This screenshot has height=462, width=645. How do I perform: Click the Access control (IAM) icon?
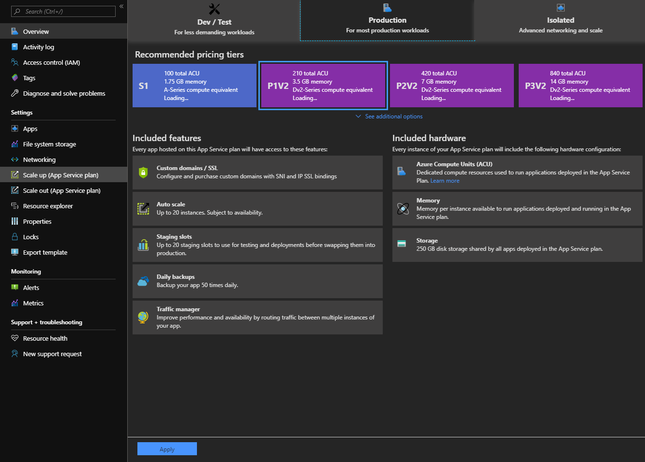[15, 62]
